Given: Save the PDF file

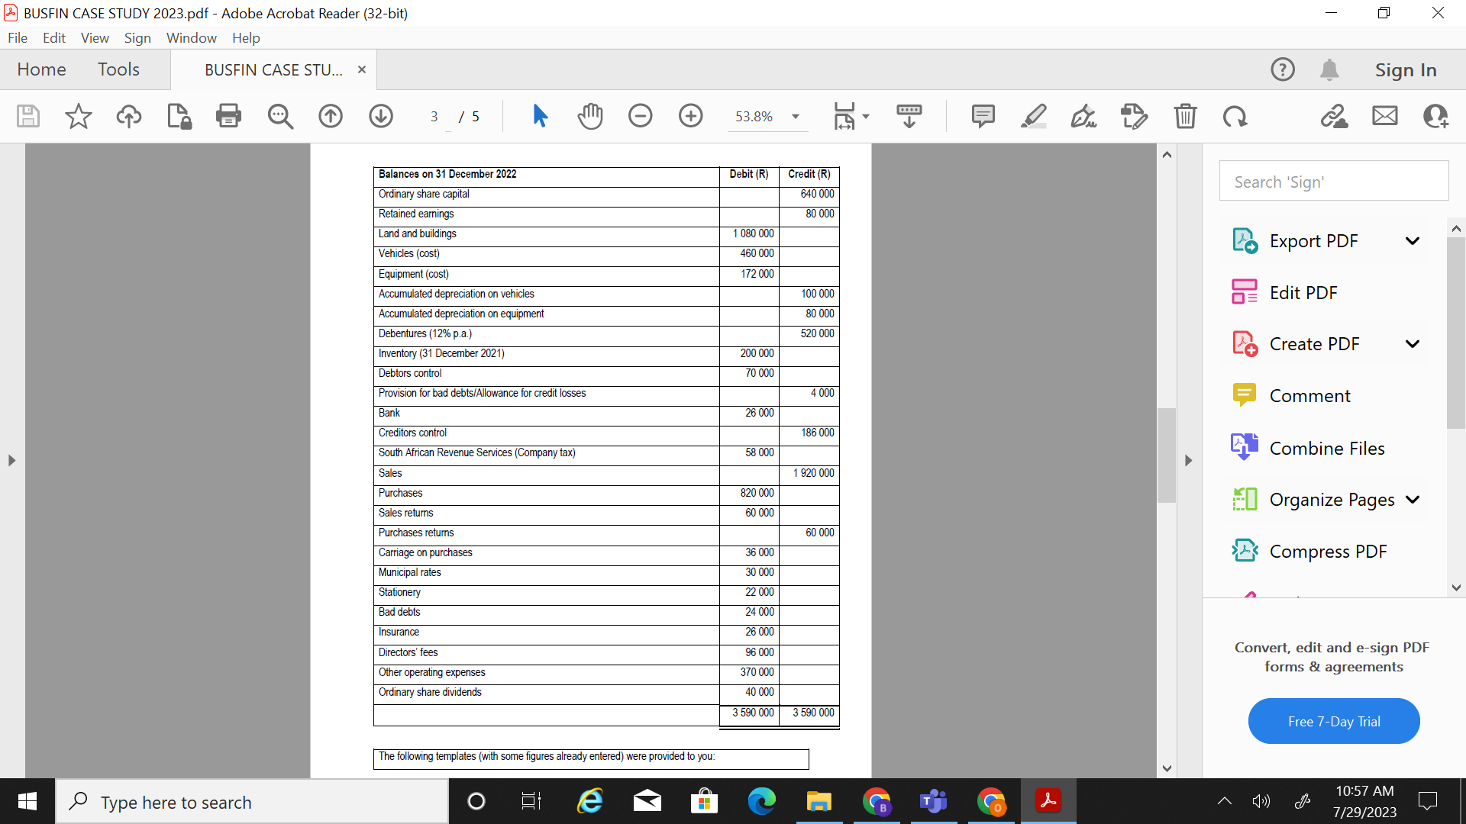Looking at the screenshot, I should [27, 116].
